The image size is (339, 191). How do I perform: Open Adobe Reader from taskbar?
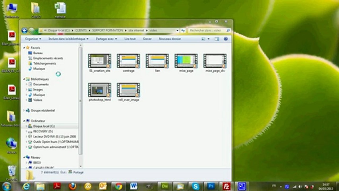(57, 186)
